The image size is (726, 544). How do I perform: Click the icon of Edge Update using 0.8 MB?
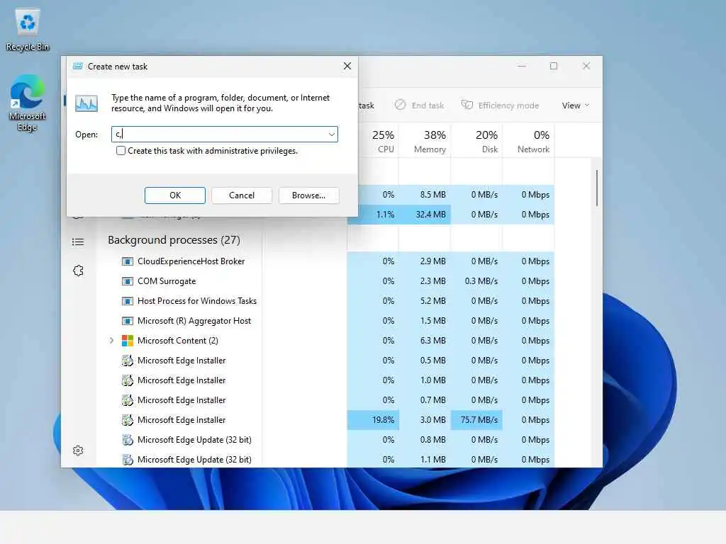tap(128, 440)
